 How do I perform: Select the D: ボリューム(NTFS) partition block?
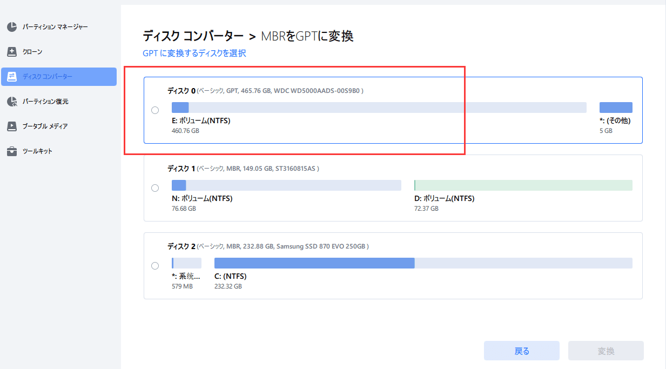(x=523, y=185)
